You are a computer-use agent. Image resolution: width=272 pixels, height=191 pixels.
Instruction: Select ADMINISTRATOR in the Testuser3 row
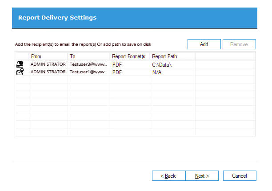(x=48, y=64)
